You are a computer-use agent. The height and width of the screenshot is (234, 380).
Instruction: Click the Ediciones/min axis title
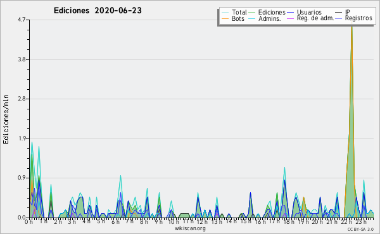point(6,119)
